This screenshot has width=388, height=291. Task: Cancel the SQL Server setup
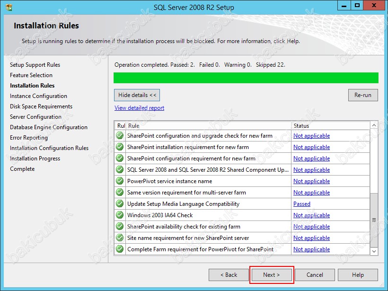coord(315,275)
